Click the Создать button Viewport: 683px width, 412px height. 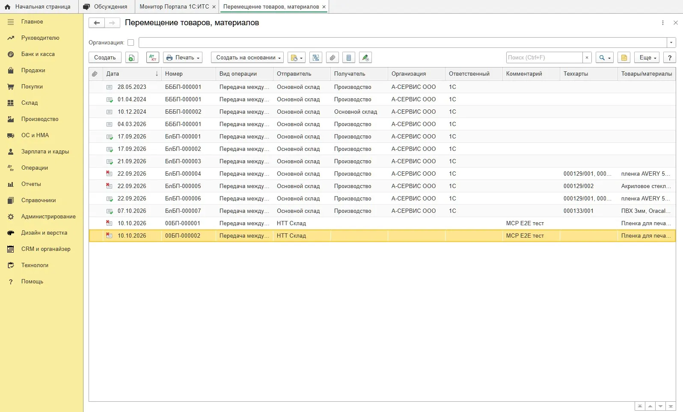[x=105, y=58]
